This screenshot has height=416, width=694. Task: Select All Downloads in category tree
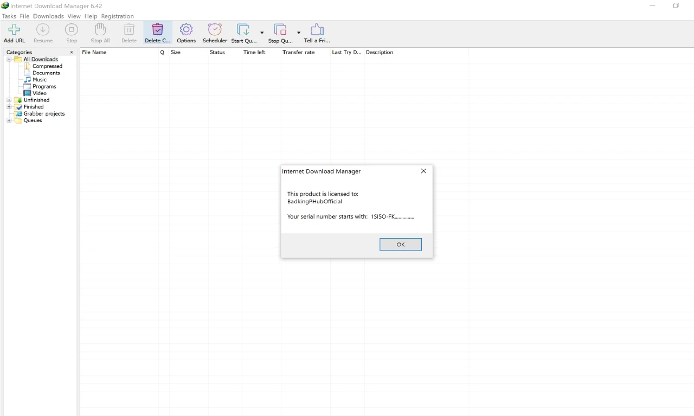pyautogui.click(x=41, y=59)
